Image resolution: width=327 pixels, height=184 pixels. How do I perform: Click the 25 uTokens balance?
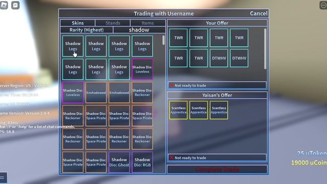tap(312, 153)
